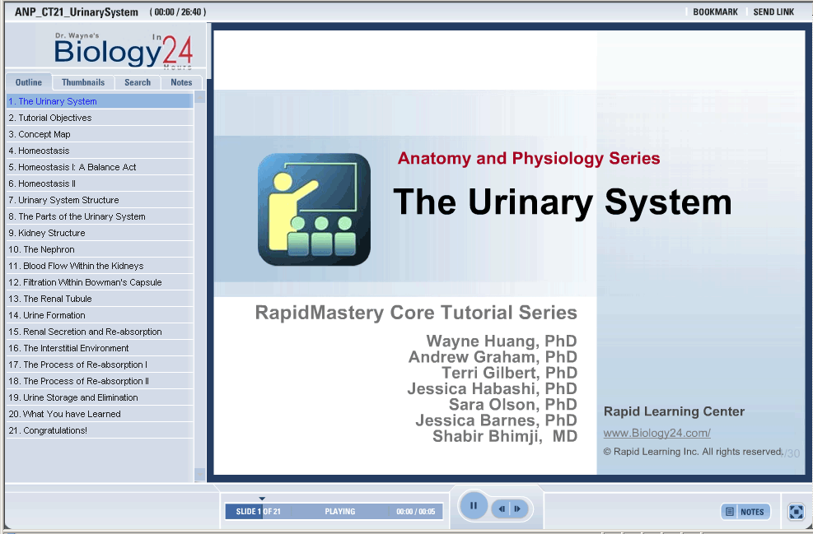
Task: Advance to the next slide
Action: [518, 509]
